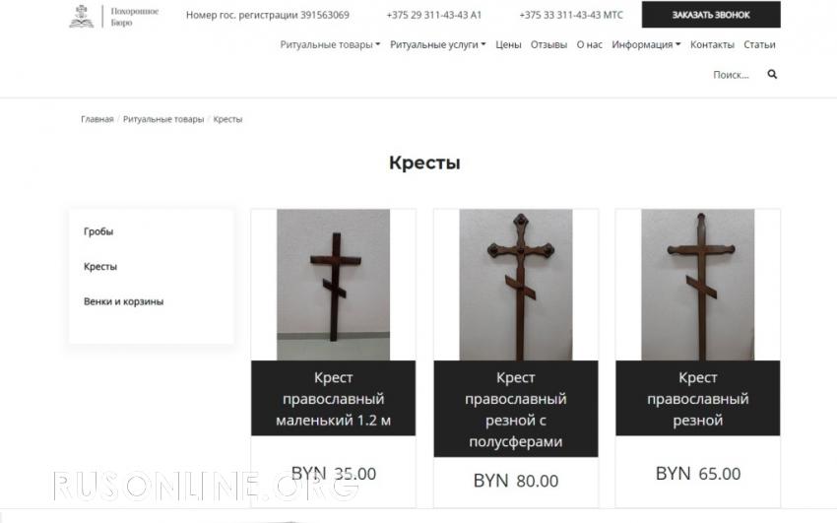Click the ЗАКАЗАТЬ ЗВОНОК button
Screen dimensions: 837x523
point(711,15)
